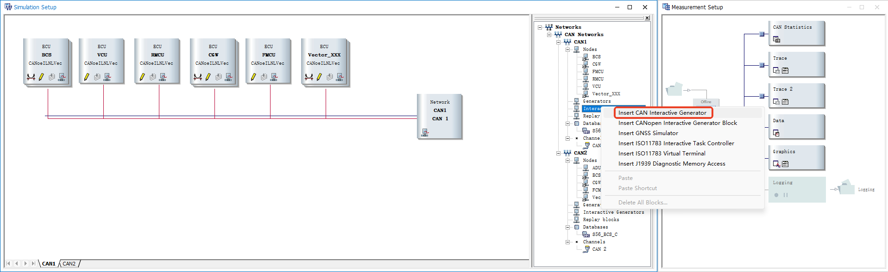Open the list icon in Graphics block
The width and height of the screenshot is (888, 272).
pyautogui.click(x=785, y=164)
